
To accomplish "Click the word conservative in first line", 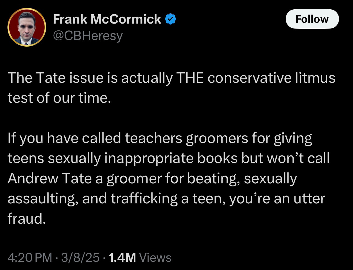I will [249, 78].
